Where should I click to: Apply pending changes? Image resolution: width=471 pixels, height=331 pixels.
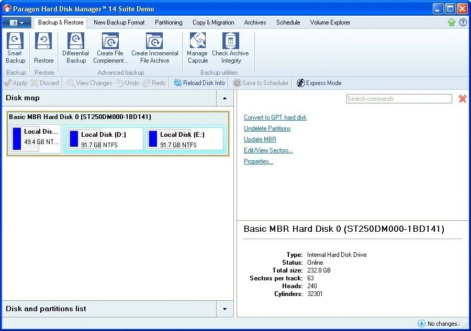tap(16, 83)
